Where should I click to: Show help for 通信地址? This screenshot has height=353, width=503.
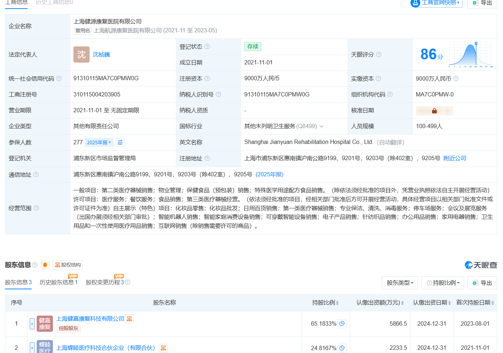click(36, 175)
